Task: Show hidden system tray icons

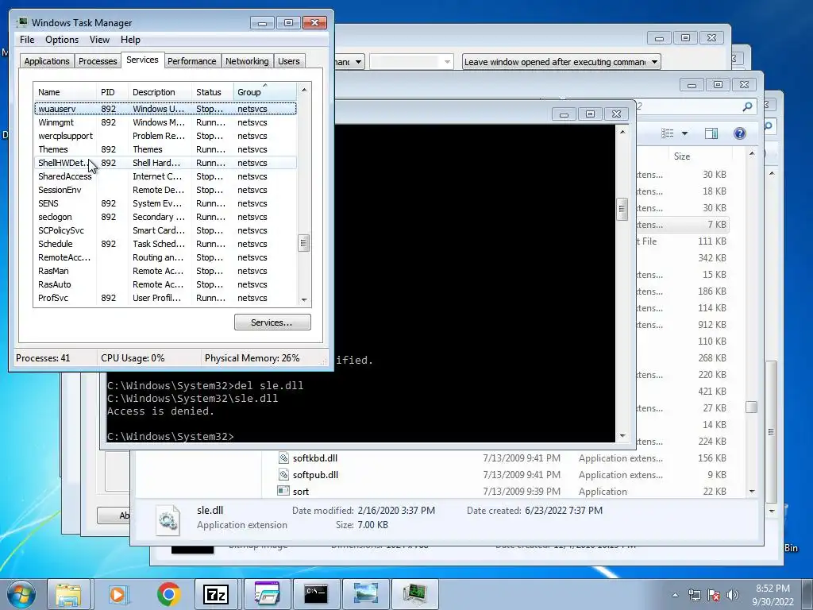Action: tap(675, 595)
